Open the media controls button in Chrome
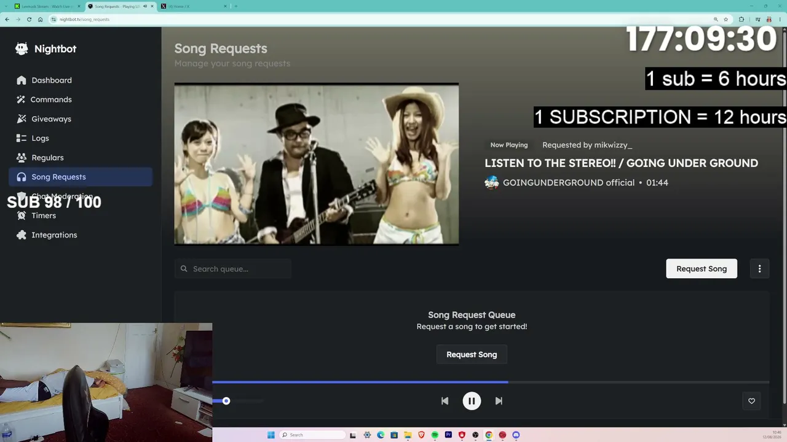This screenshot has width=787, height=442. 759,19
